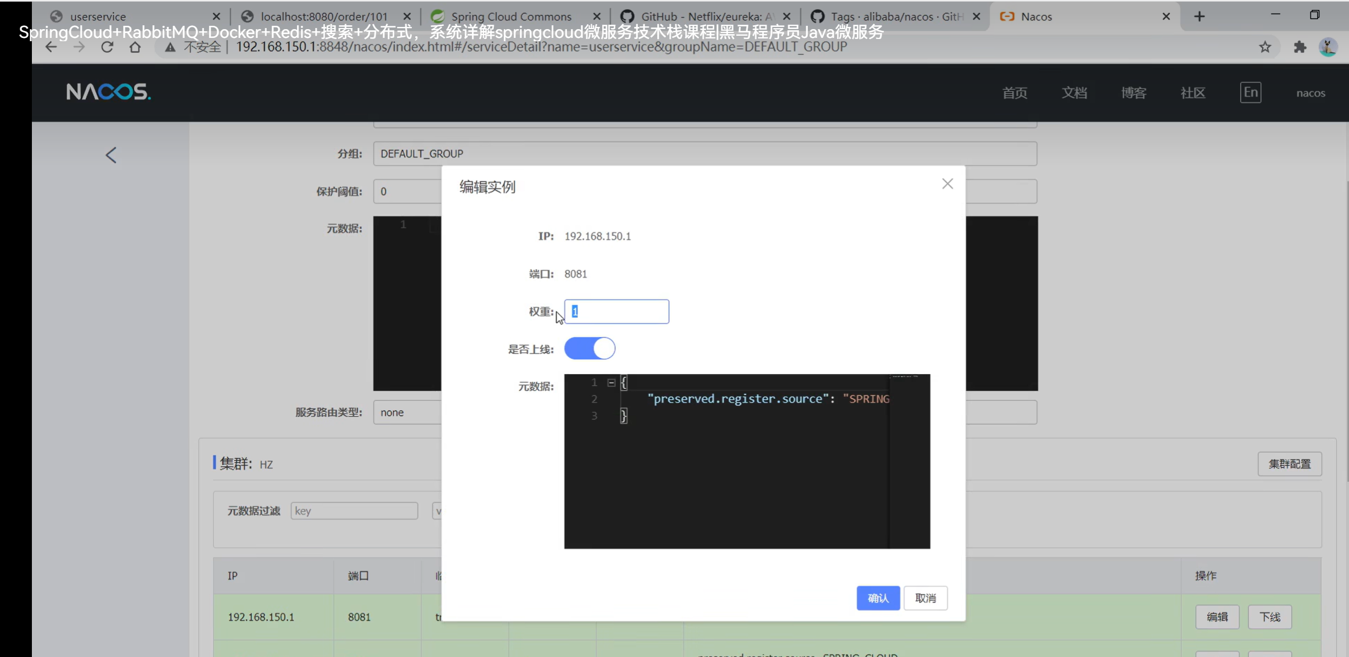Switch language with the En toggle
The image size is (1349, 657).
tap(1250, 92)
